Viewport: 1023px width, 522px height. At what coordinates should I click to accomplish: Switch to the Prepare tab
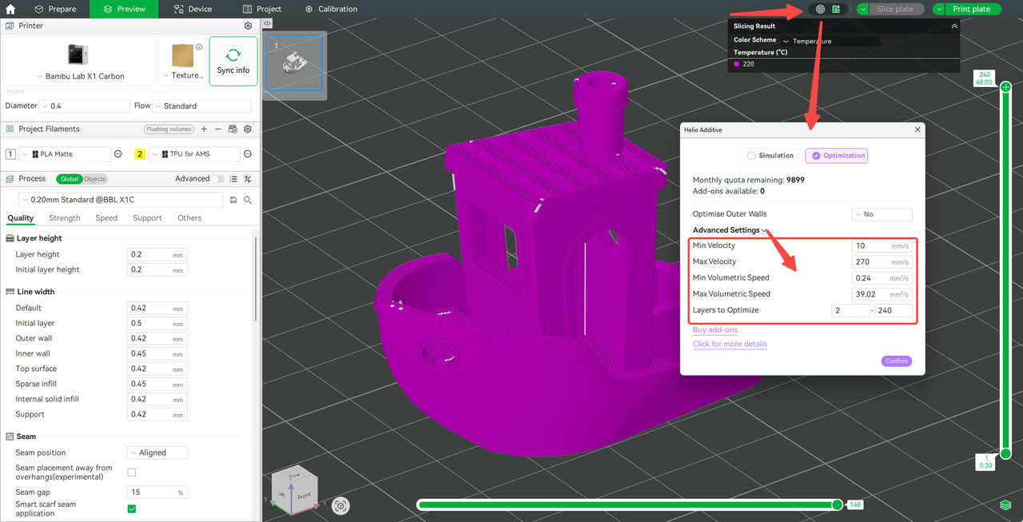[x=56, y=9]
